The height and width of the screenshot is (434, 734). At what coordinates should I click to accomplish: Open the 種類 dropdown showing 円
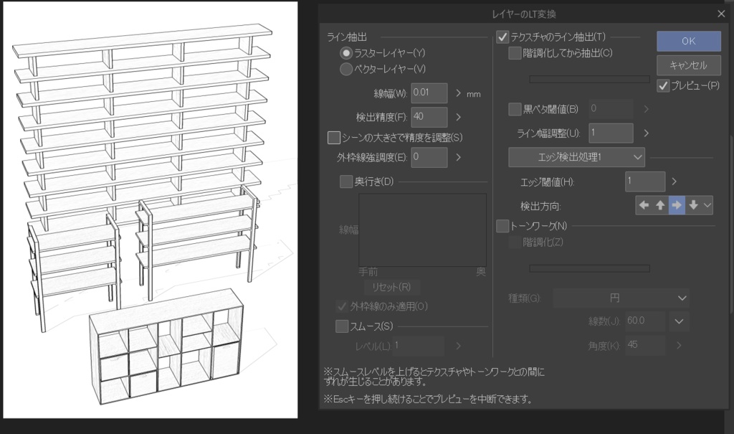(x=621, y=298)
